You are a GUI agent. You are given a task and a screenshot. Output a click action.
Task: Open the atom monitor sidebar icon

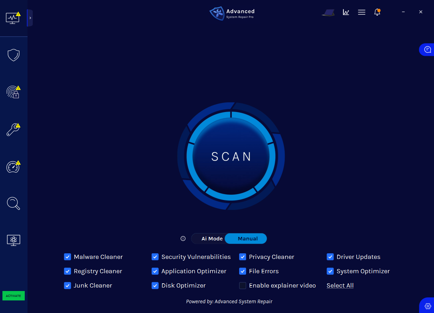pyautogui.click(x=14, y=240)
